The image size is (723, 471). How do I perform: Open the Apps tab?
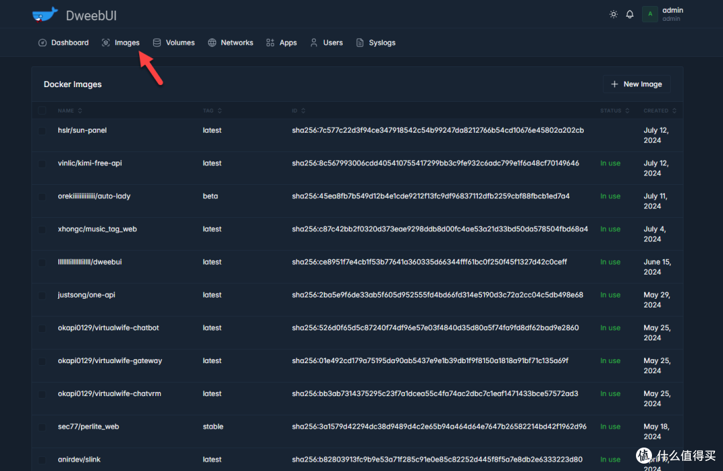(x=281, y=43)
